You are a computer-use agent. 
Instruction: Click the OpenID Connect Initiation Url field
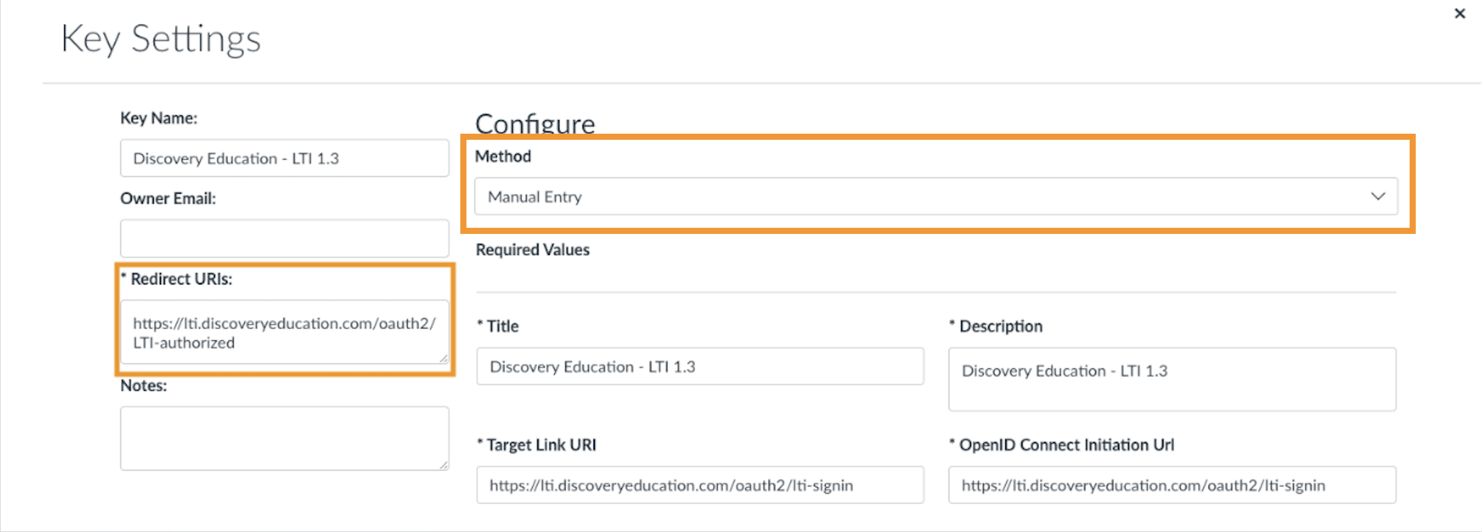click(x=1171, y=485)
